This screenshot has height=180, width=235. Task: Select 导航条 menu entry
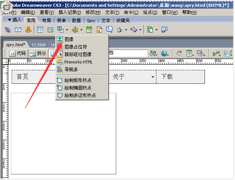click(x=82, y=70)
